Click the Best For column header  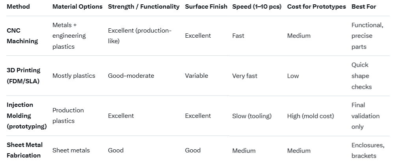tap(364, 7)
